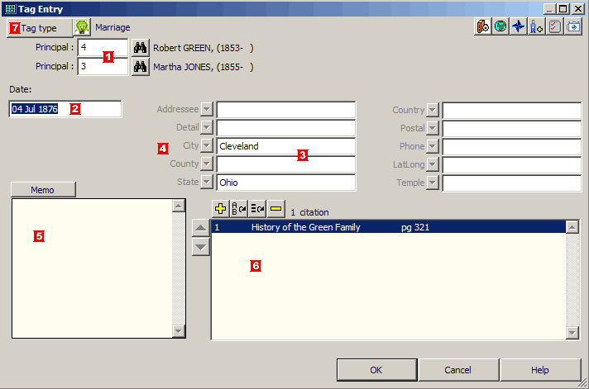The image size is (589, 389).
Task: Confirm the tag with OK
Action: click(x=376, y=370)
